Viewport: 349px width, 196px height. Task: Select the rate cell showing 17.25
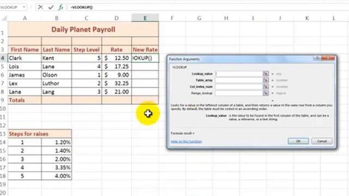pyautogui.click(x=117, y=66)
